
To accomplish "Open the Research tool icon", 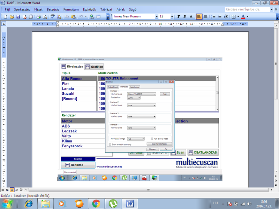I will pos(59,17).
